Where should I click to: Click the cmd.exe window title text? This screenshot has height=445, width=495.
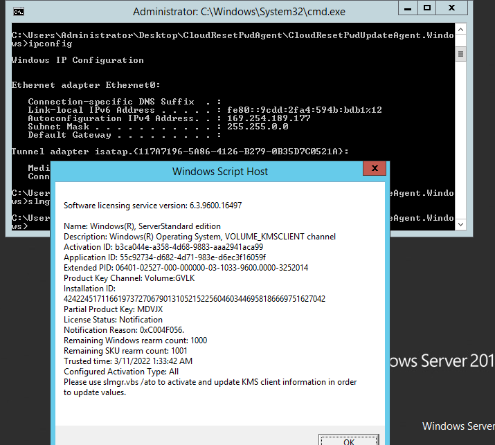click(x=239, y=12)
